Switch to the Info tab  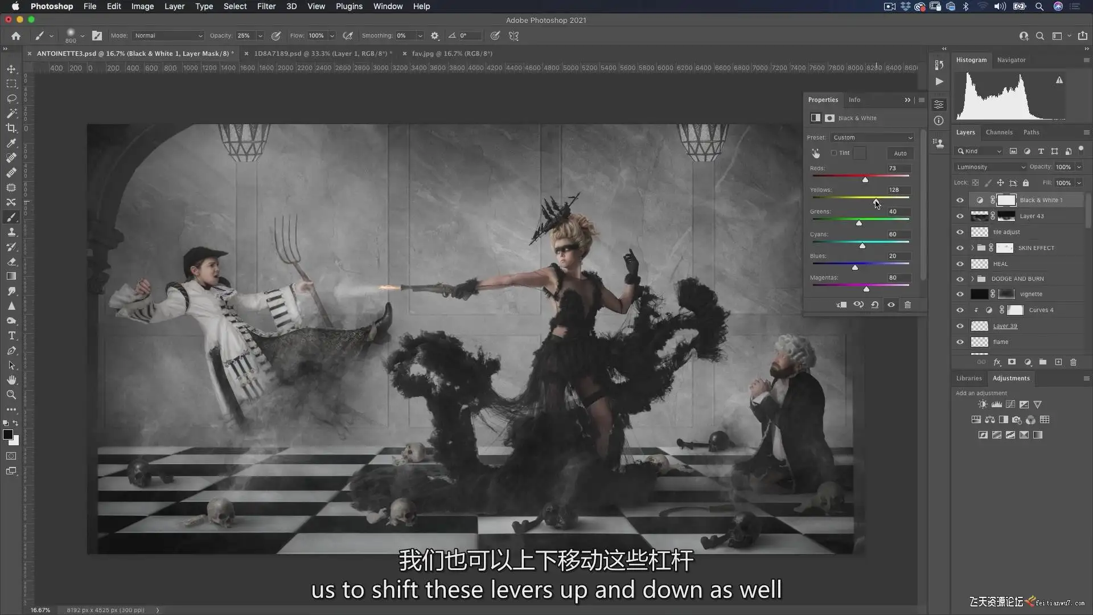click(x=854, y=100)
